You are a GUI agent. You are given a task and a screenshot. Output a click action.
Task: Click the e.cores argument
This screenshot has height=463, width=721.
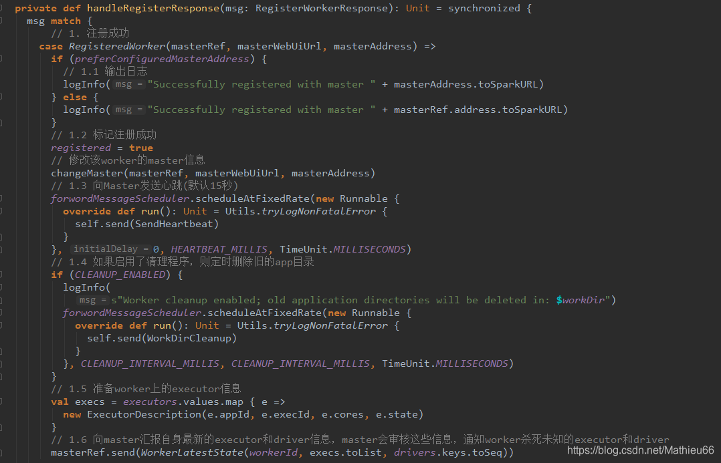click(x=342, y=414)
